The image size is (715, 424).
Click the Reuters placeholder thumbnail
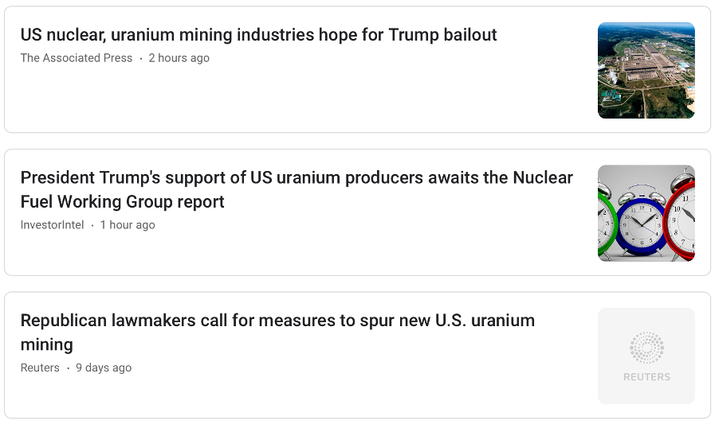646,356
